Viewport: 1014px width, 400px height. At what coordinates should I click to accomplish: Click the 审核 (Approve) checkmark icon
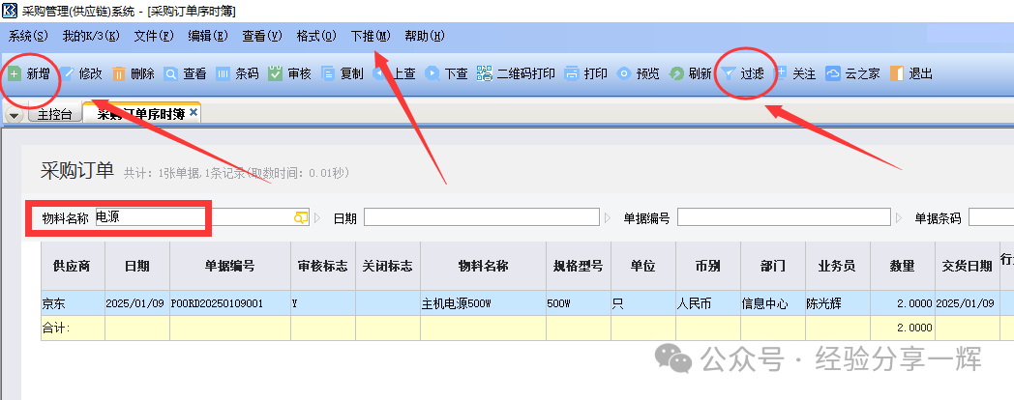[275, 73]
